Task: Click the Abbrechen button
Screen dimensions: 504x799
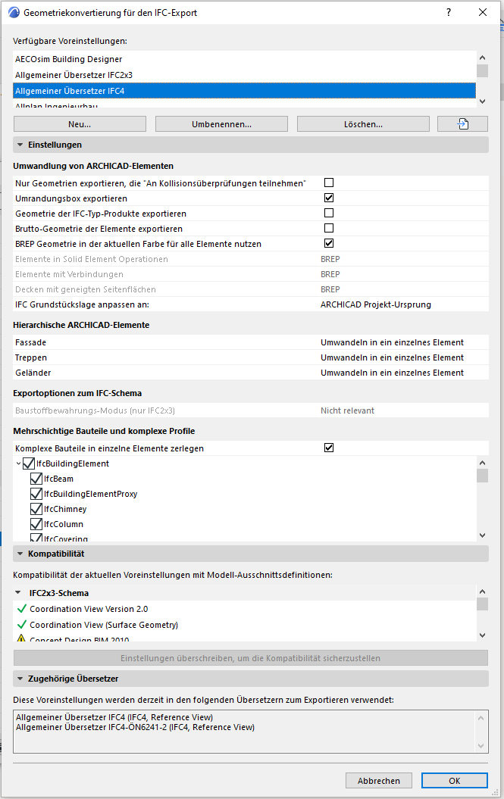Action: (x=378, y=780)
